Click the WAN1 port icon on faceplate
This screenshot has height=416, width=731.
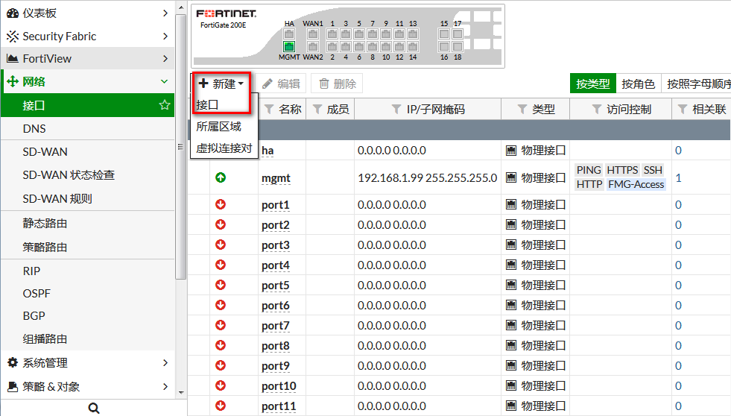(x=312, y=34)
